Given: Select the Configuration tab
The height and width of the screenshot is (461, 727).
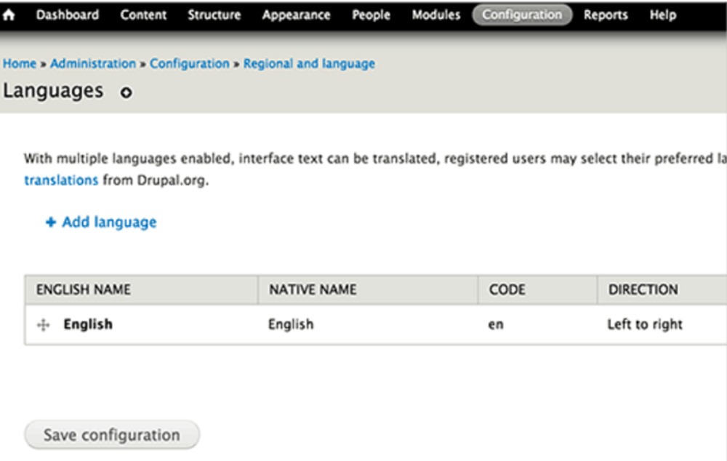Looking at the screenshot, I should pos(522,15).
